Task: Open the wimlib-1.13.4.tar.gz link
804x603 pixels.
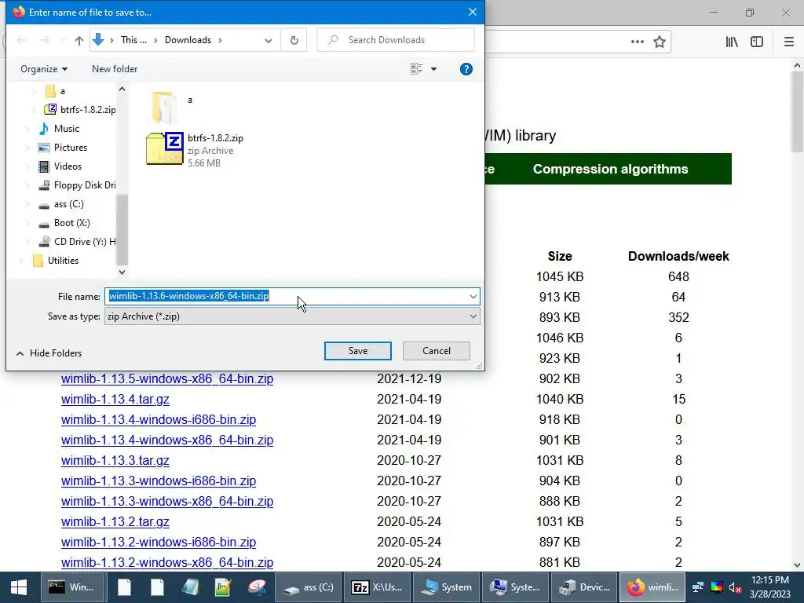Action: point(115,400)
